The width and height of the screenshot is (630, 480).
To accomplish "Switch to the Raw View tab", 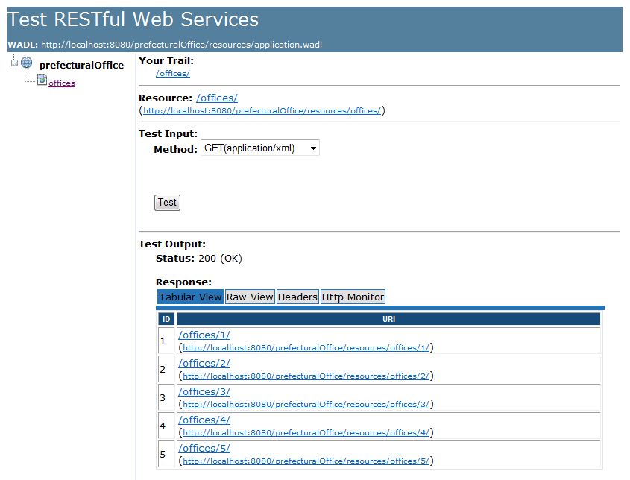I will coord(250,297).
